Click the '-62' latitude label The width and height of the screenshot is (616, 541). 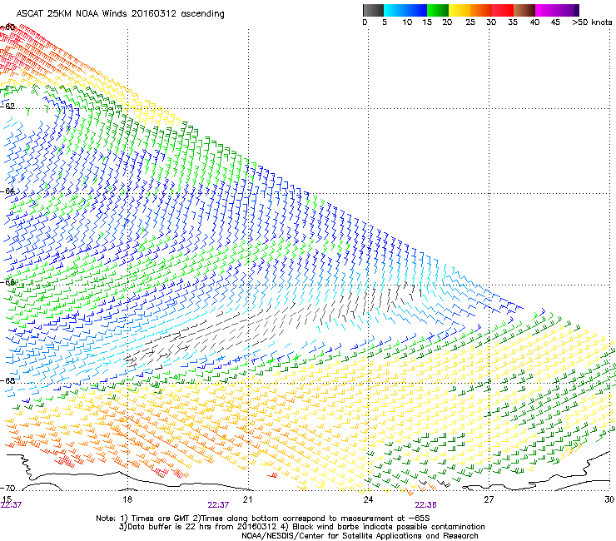[x=7, y=106]
